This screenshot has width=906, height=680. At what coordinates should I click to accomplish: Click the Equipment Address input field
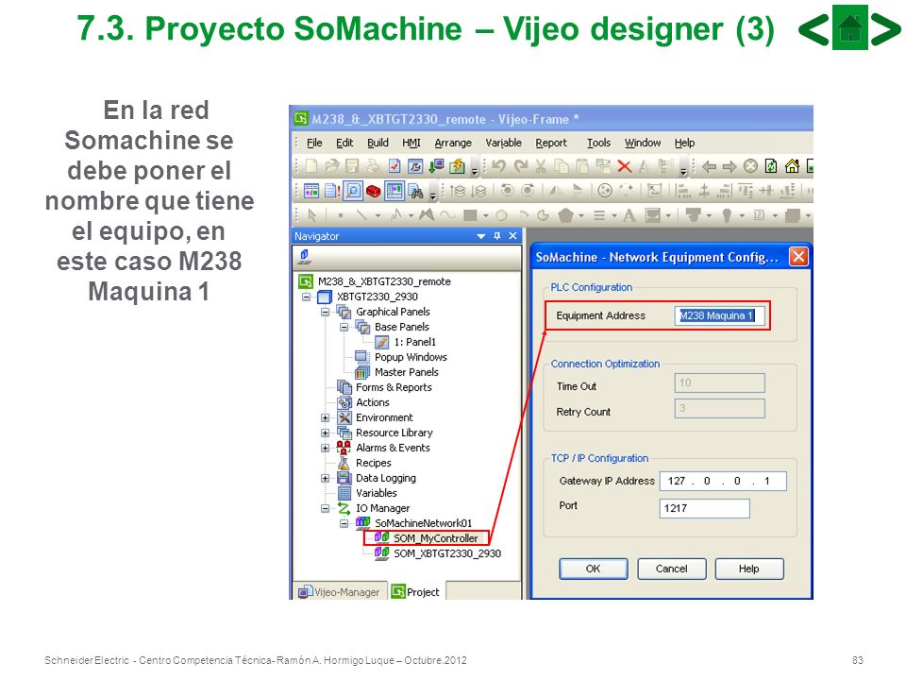719,315
